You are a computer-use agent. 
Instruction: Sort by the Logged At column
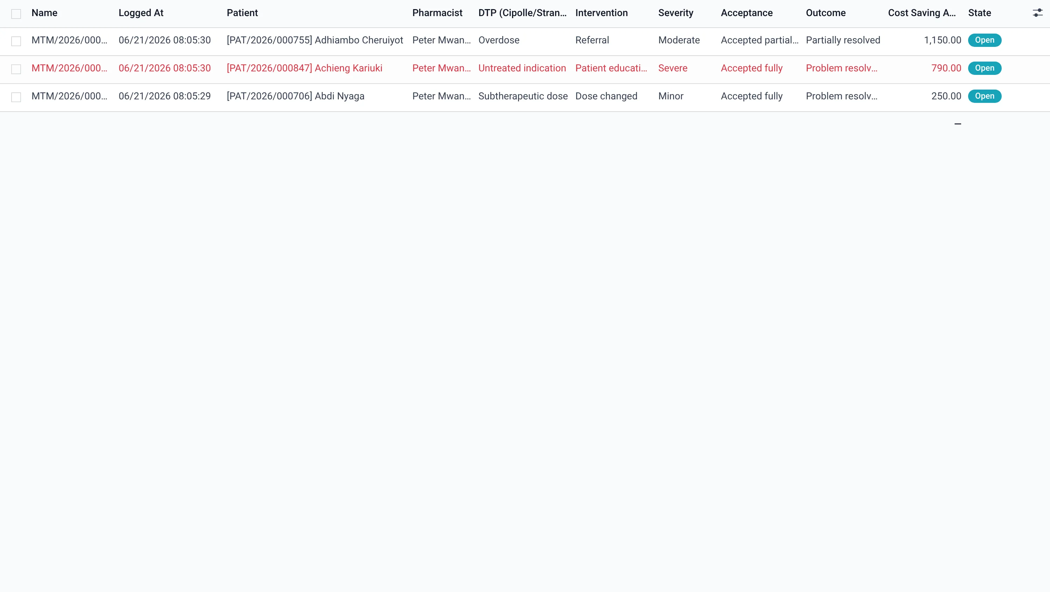[x=141, y=13]
